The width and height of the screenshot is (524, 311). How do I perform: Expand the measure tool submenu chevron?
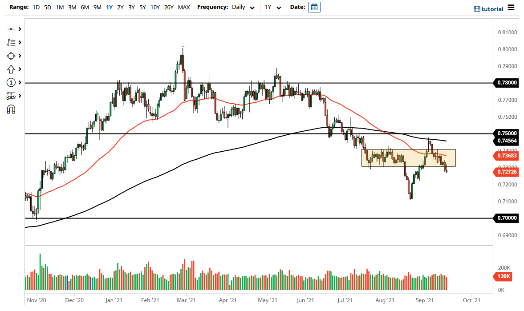pyautogui.click(x=20, y=96)
